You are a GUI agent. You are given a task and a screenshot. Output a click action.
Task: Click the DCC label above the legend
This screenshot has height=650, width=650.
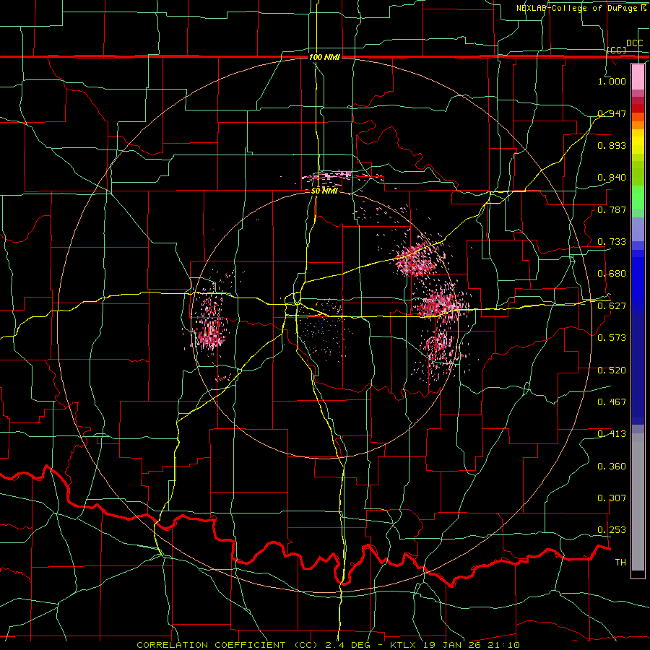point(635,43)
